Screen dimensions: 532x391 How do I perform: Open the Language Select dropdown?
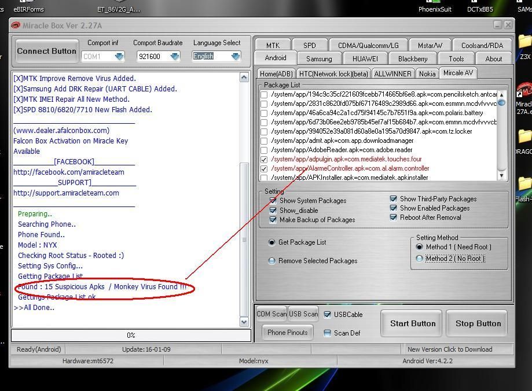click(235, 57)
